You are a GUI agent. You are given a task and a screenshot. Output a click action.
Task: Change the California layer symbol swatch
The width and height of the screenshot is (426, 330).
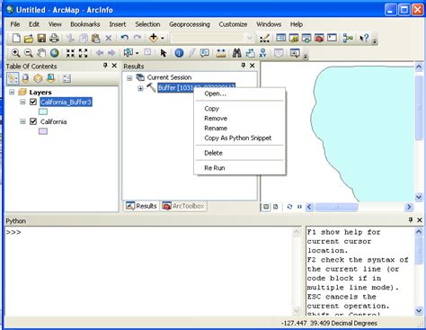[43, 131]
